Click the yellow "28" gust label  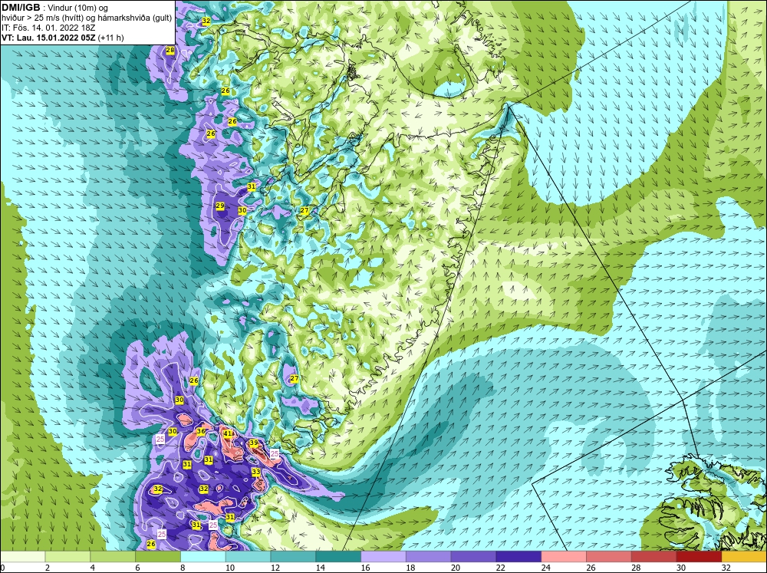tap(170, 50)
